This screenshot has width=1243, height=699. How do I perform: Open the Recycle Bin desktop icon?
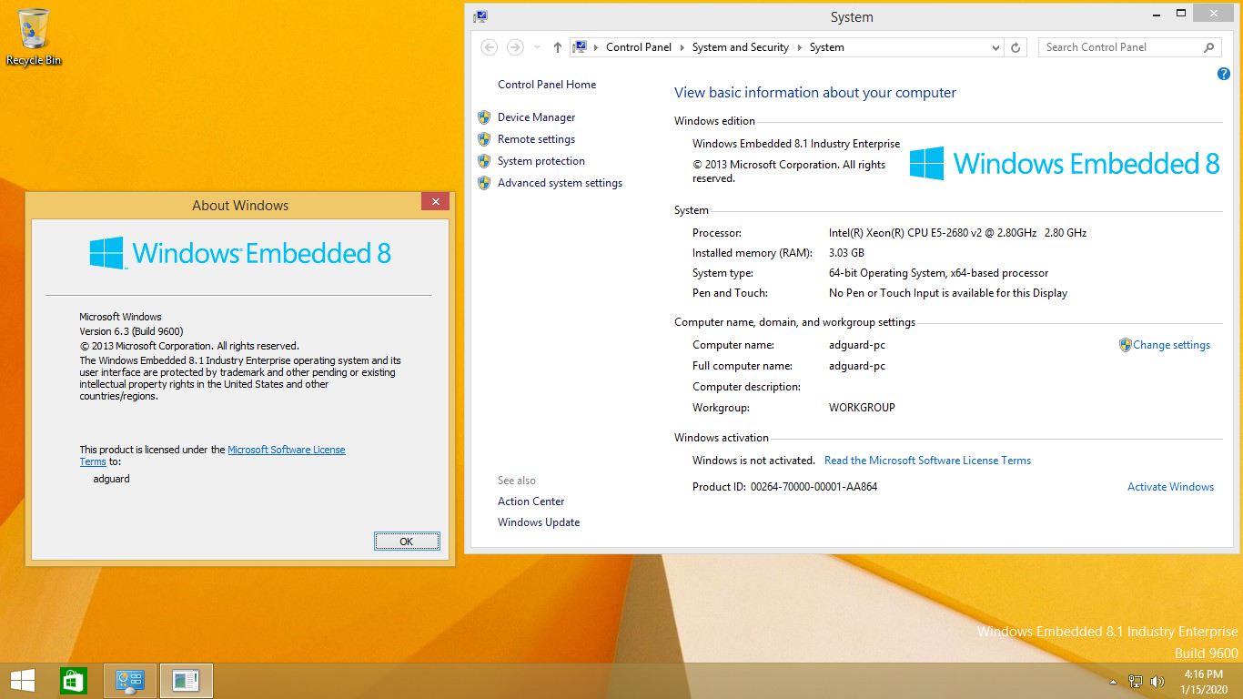point(34,36)
